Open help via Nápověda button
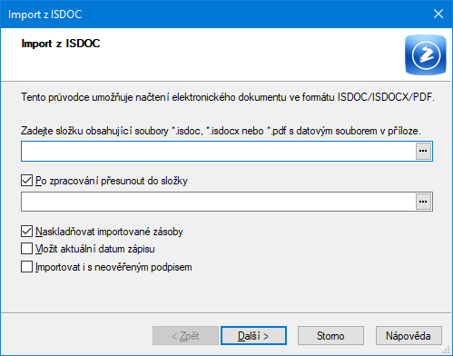The image size is (453, 356). tap(409, 335)
